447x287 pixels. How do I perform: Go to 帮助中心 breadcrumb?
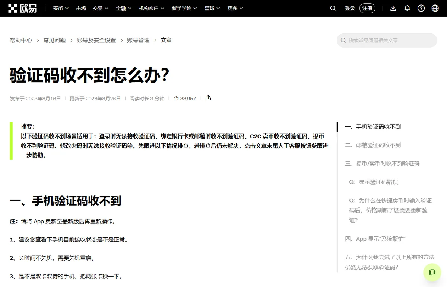(x=21, y=40)
